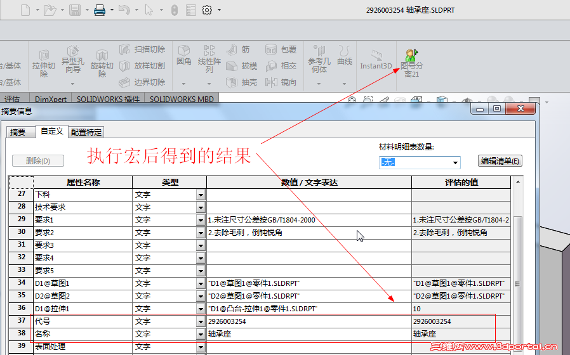Click the table scrollbar up arrow

click(518, 182)
